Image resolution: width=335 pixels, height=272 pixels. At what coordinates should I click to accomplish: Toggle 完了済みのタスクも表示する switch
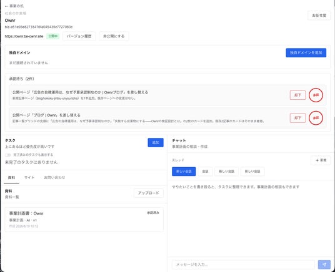7,155
